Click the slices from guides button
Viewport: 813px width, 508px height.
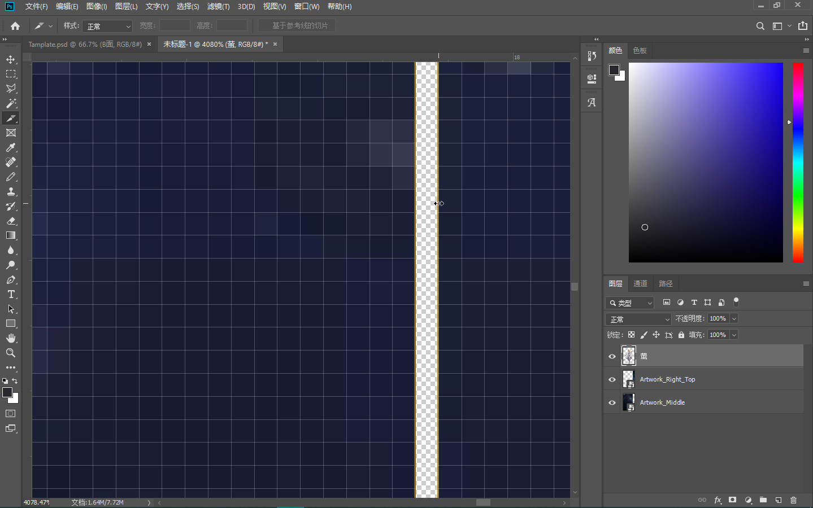[x=297, y=25]
